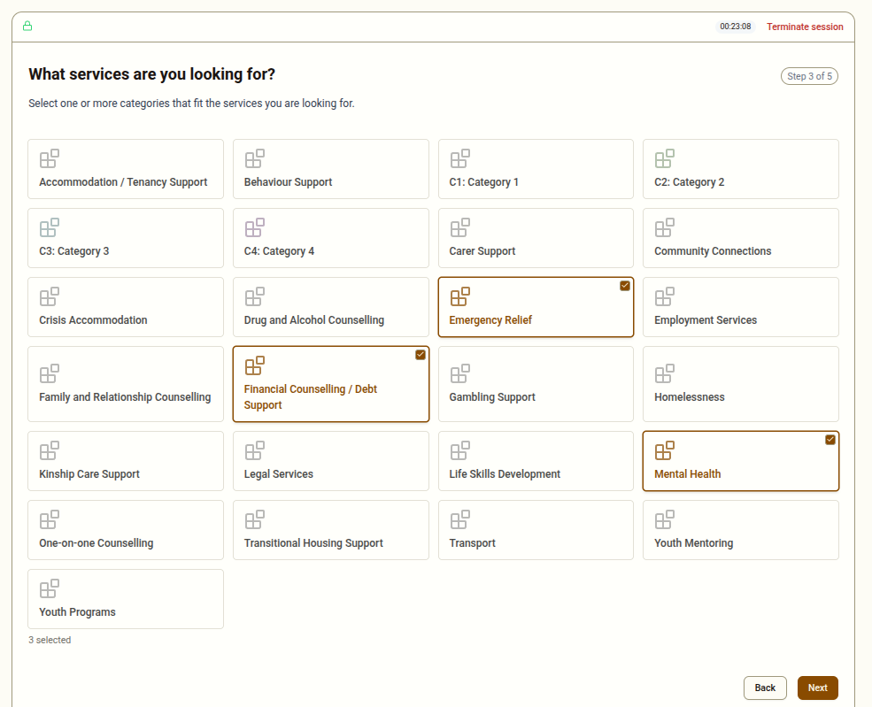Click the Terminate session link

(804, 27)
